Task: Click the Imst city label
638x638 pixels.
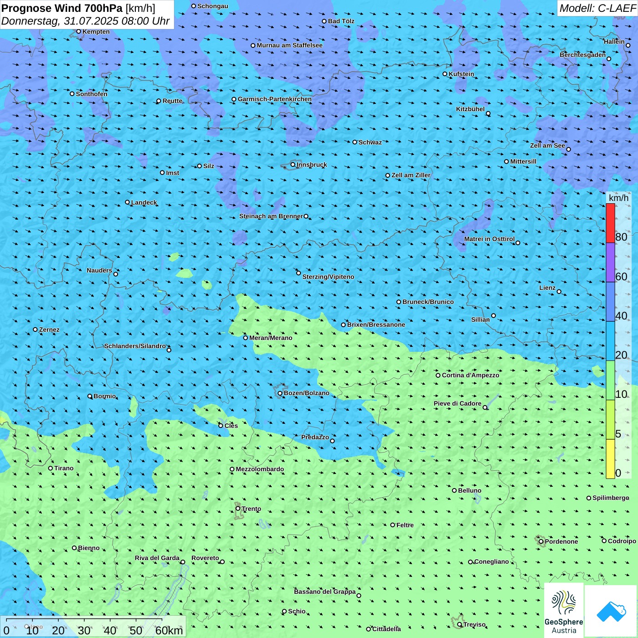Action: coord(173,173)
